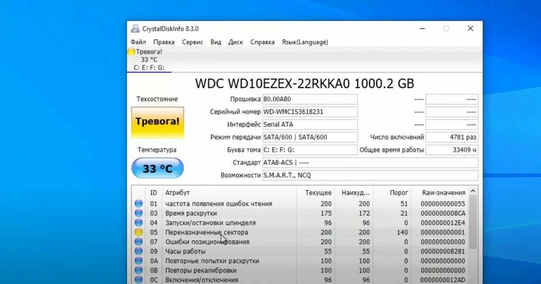Click the yellow warning indicator next to Тревога!
This screenshot has width=541, height=284.
coord(131,51)
